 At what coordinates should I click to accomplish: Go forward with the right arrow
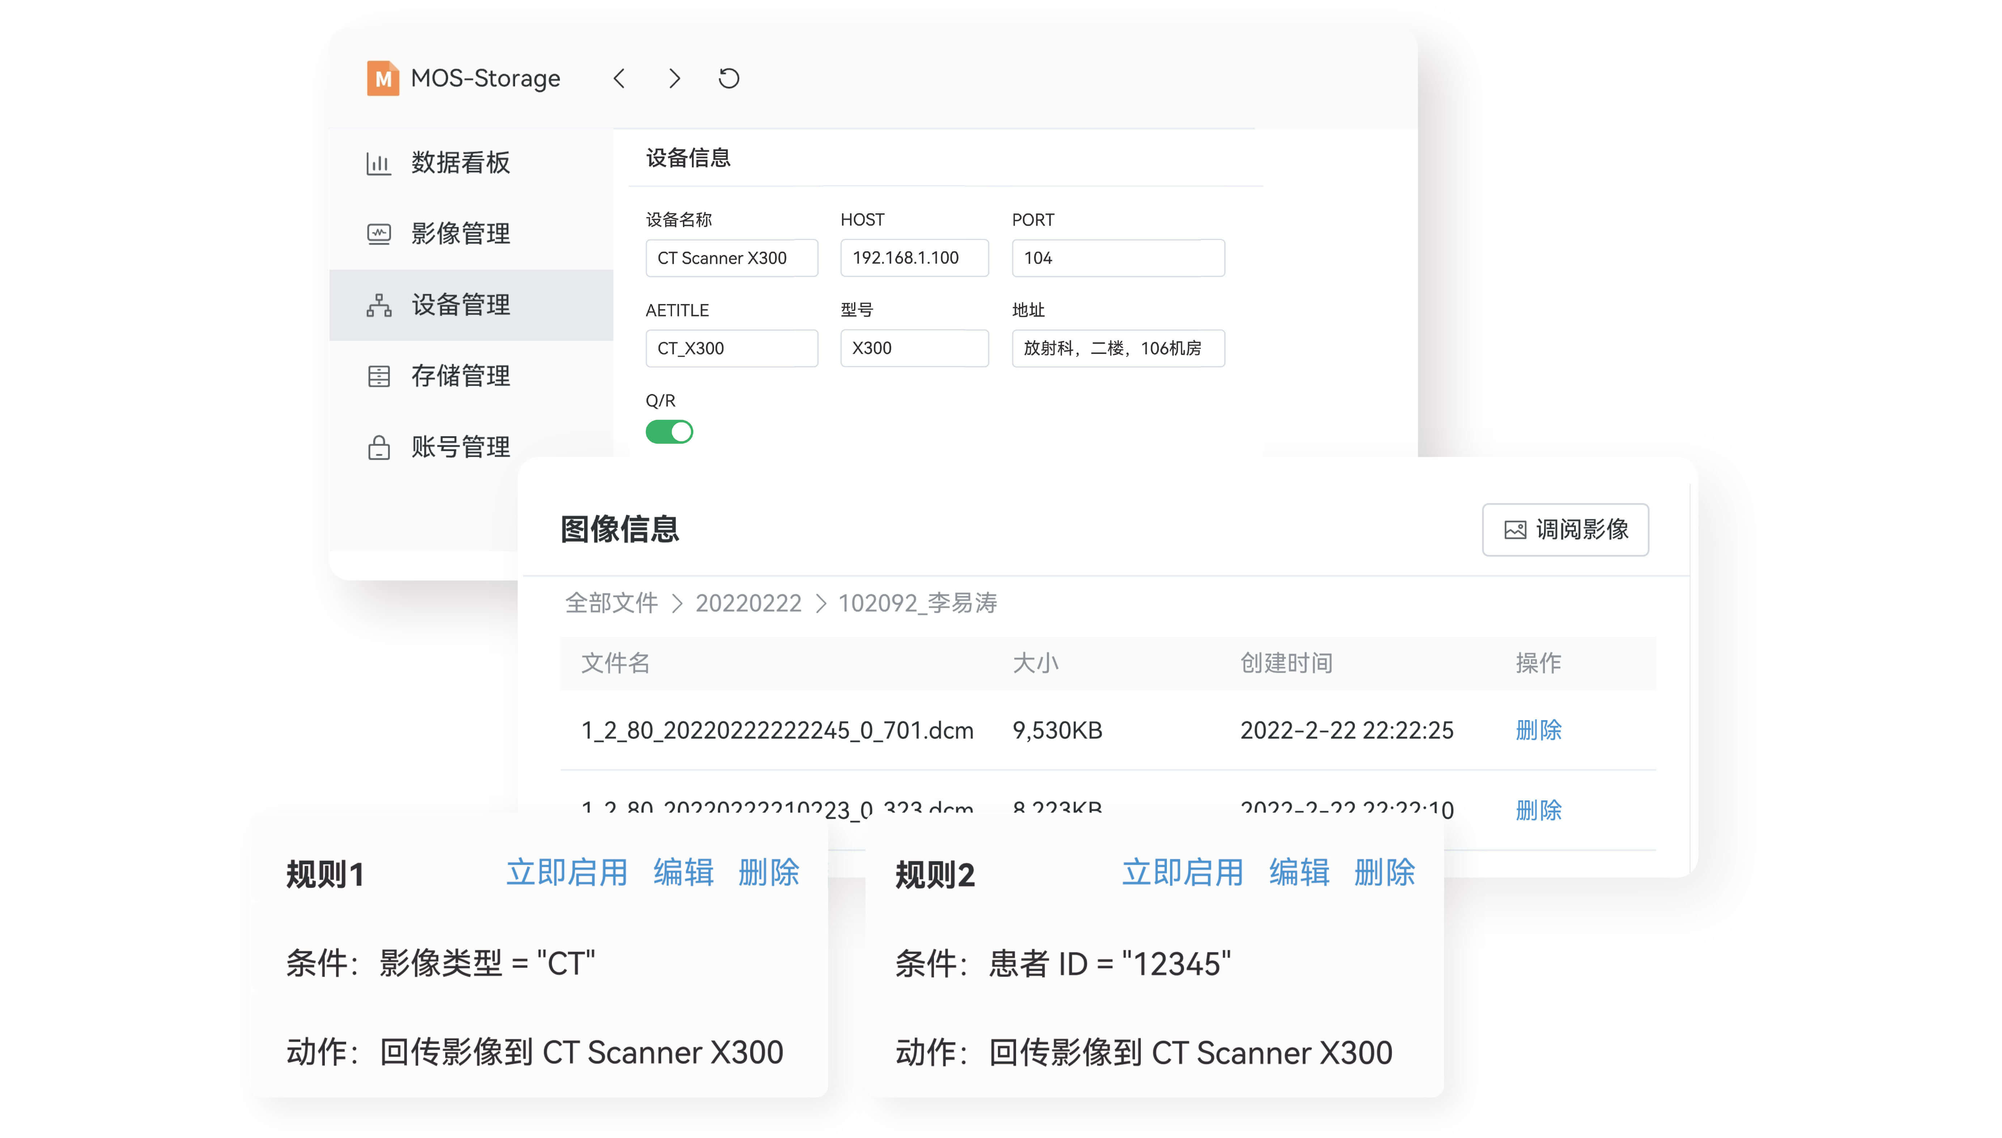pyautogui.click(x=674, y=78)
